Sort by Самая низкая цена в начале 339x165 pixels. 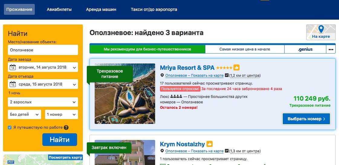[x=245, y=49]
